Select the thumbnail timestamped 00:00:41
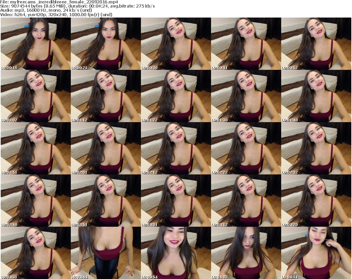Screen dimensions: 352x279 pos(246,44)
